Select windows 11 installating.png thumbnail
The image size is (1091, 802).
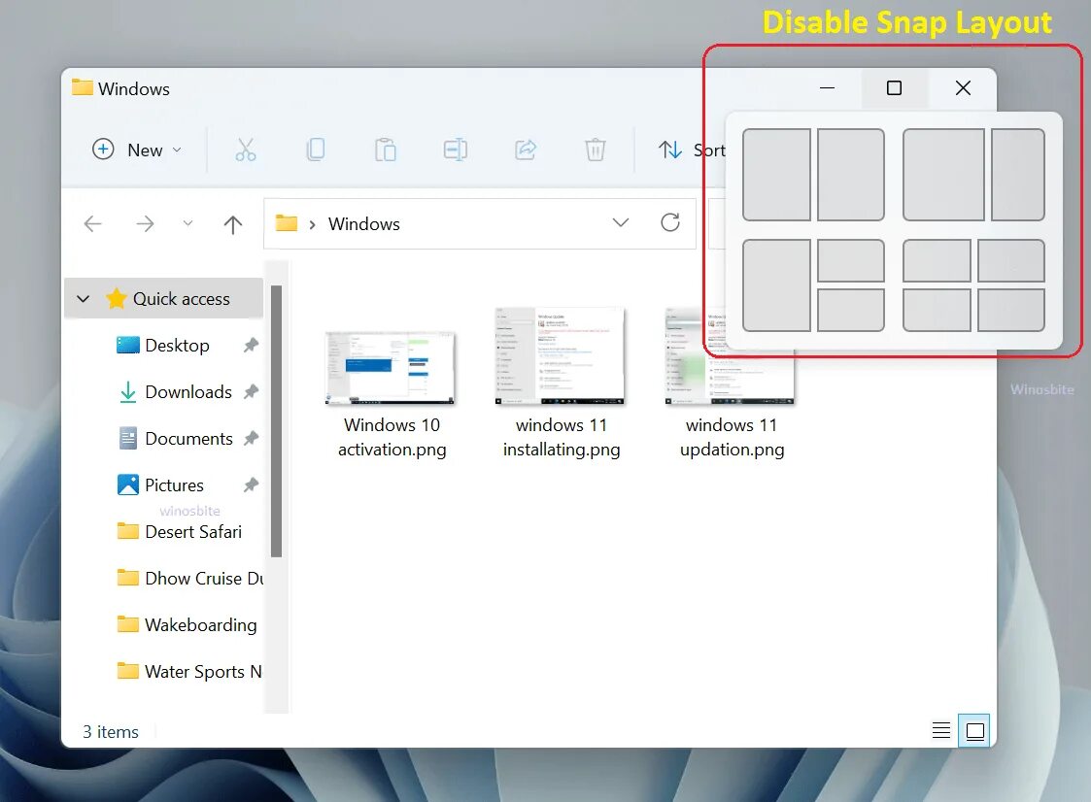[x=561, y=356]
